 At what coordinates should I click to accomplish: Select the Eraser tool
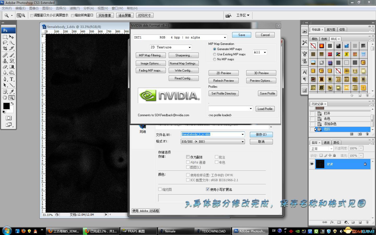coord(5,67)
